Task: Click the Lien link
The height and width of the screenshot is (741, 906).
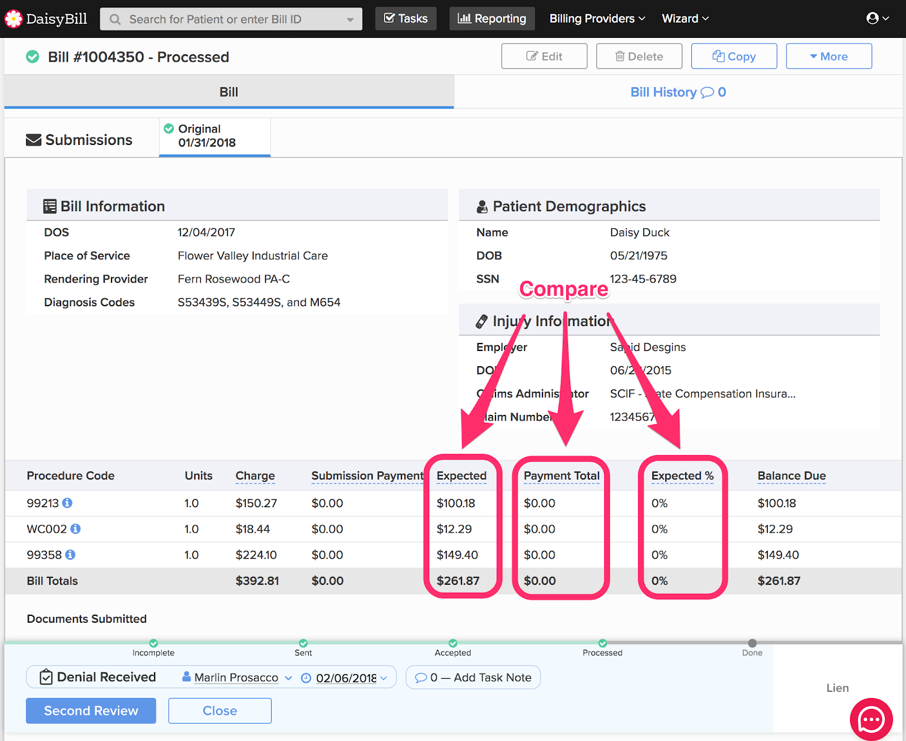Action: [837, 688]
